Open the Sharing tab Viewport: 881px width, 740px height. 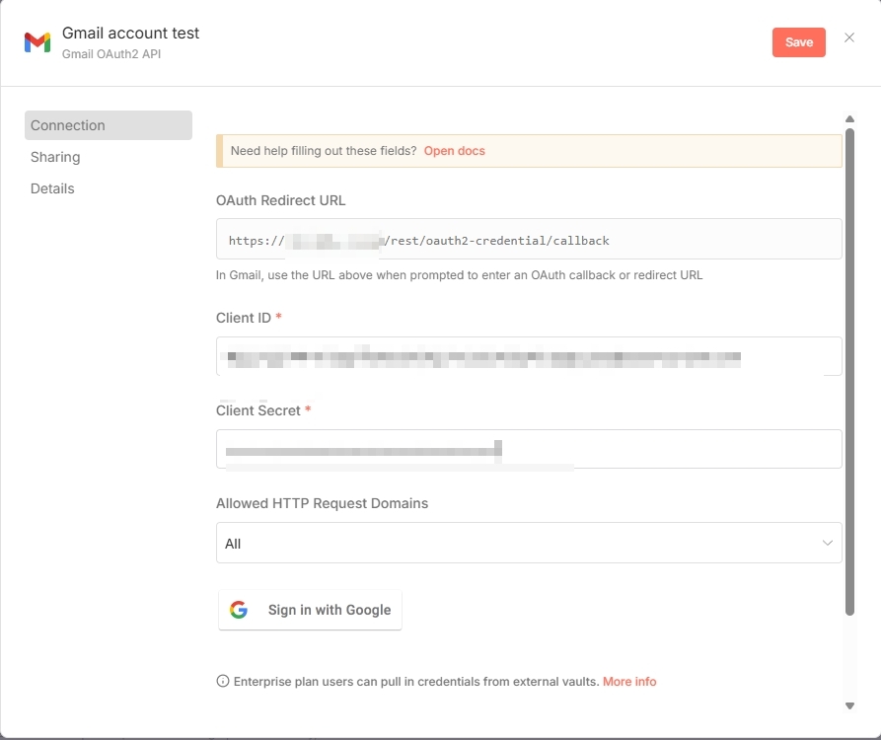point(55,157)
